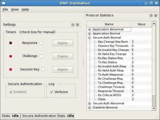This screenshot has width=160, height=120.
Task: Open the View menu
Action: click(x=15, y=10)
